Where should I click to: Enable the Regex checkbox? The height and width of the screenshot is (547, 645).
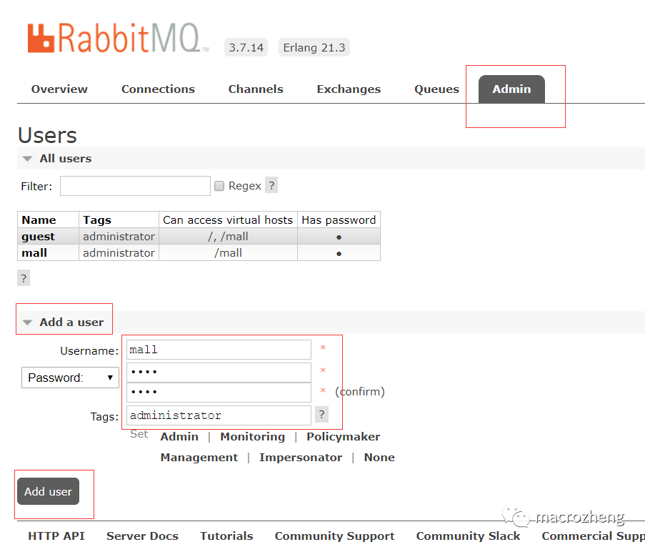pyautogui.click(x=219, y=184)
